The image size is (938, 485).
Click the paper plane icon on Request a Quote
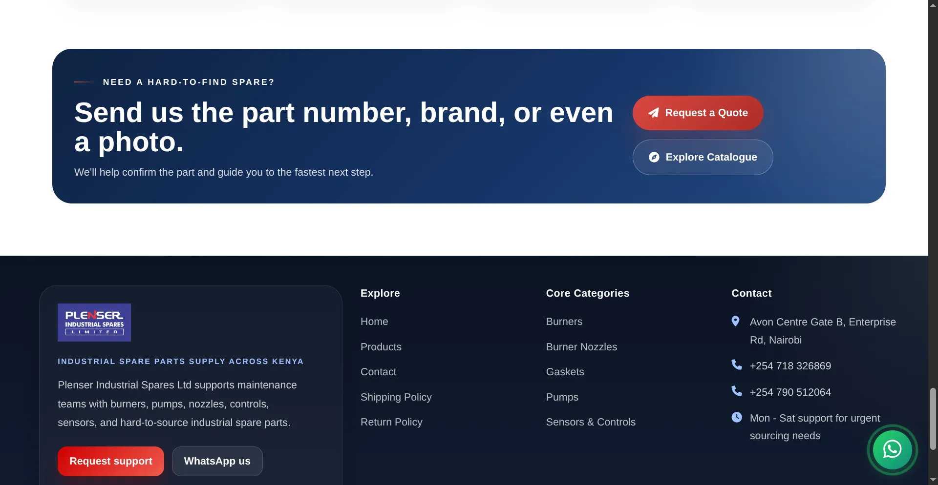[x=654, y=113]
